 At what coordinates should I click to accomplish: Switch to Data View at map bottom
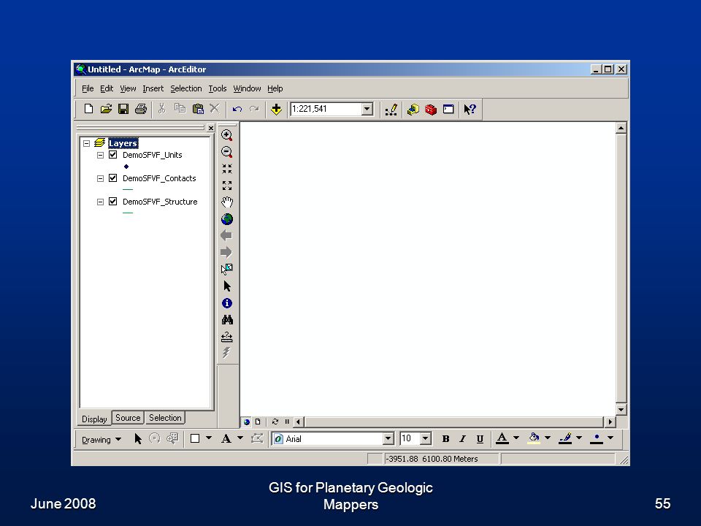[246, 422]
